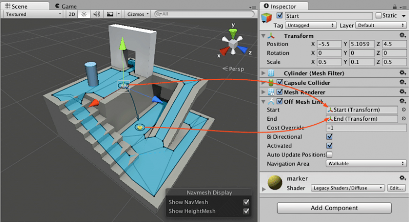Open Transform component gear menu
409x222 pixels.
point(402,35)
